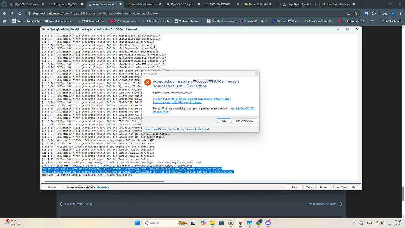
Task: Open Task View from the taskbar
Action: tap(194, 223)
